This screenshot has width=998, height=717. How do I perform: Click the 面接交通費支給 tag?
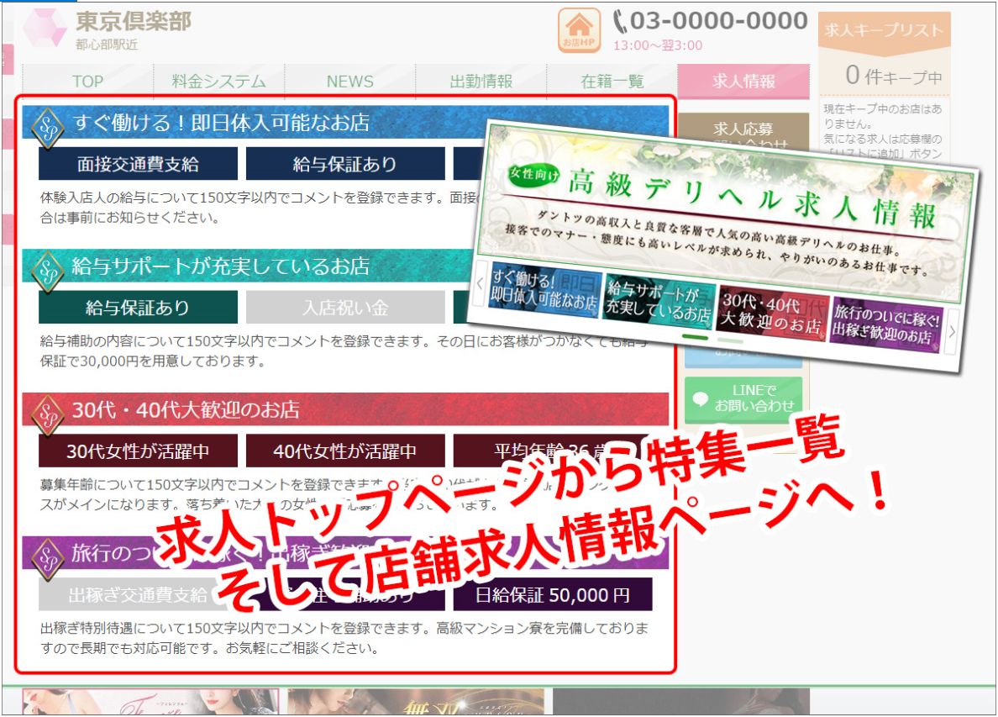click(138, 164)
